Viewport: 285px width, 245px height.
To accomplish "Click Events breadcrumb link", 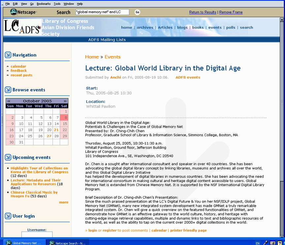I will pos(112,57).
